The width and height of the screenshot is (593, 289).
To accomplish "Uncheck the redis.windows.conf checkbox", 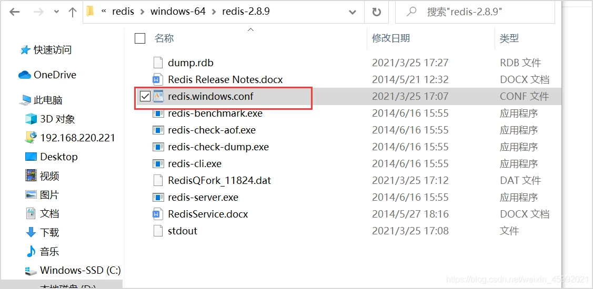I will (x=145, y=96).
